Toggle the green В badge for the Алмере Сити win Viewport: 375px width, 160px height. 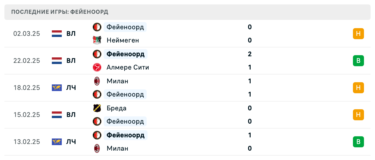(358, 61)
